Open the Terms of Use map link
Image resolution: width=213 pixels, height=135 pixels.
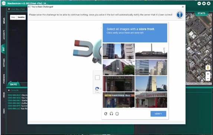point(191,84)
